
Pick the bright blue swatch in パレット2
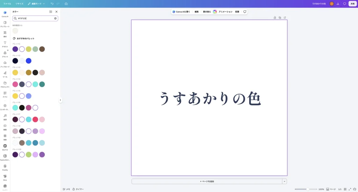pos(29,61)
